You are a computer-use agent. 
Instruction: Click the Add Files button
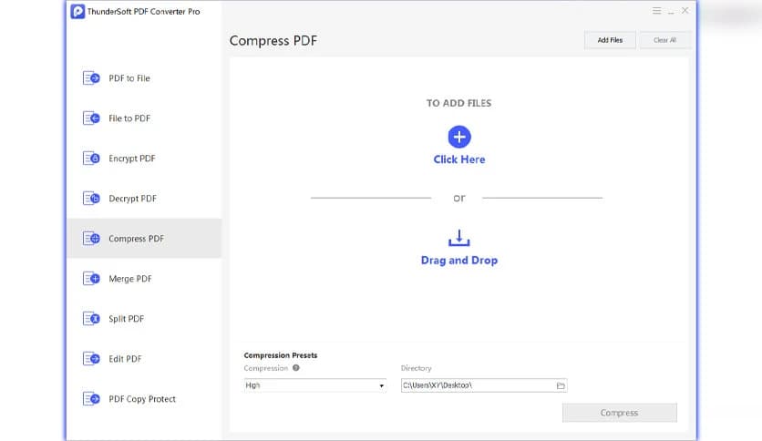coord(610,40)
